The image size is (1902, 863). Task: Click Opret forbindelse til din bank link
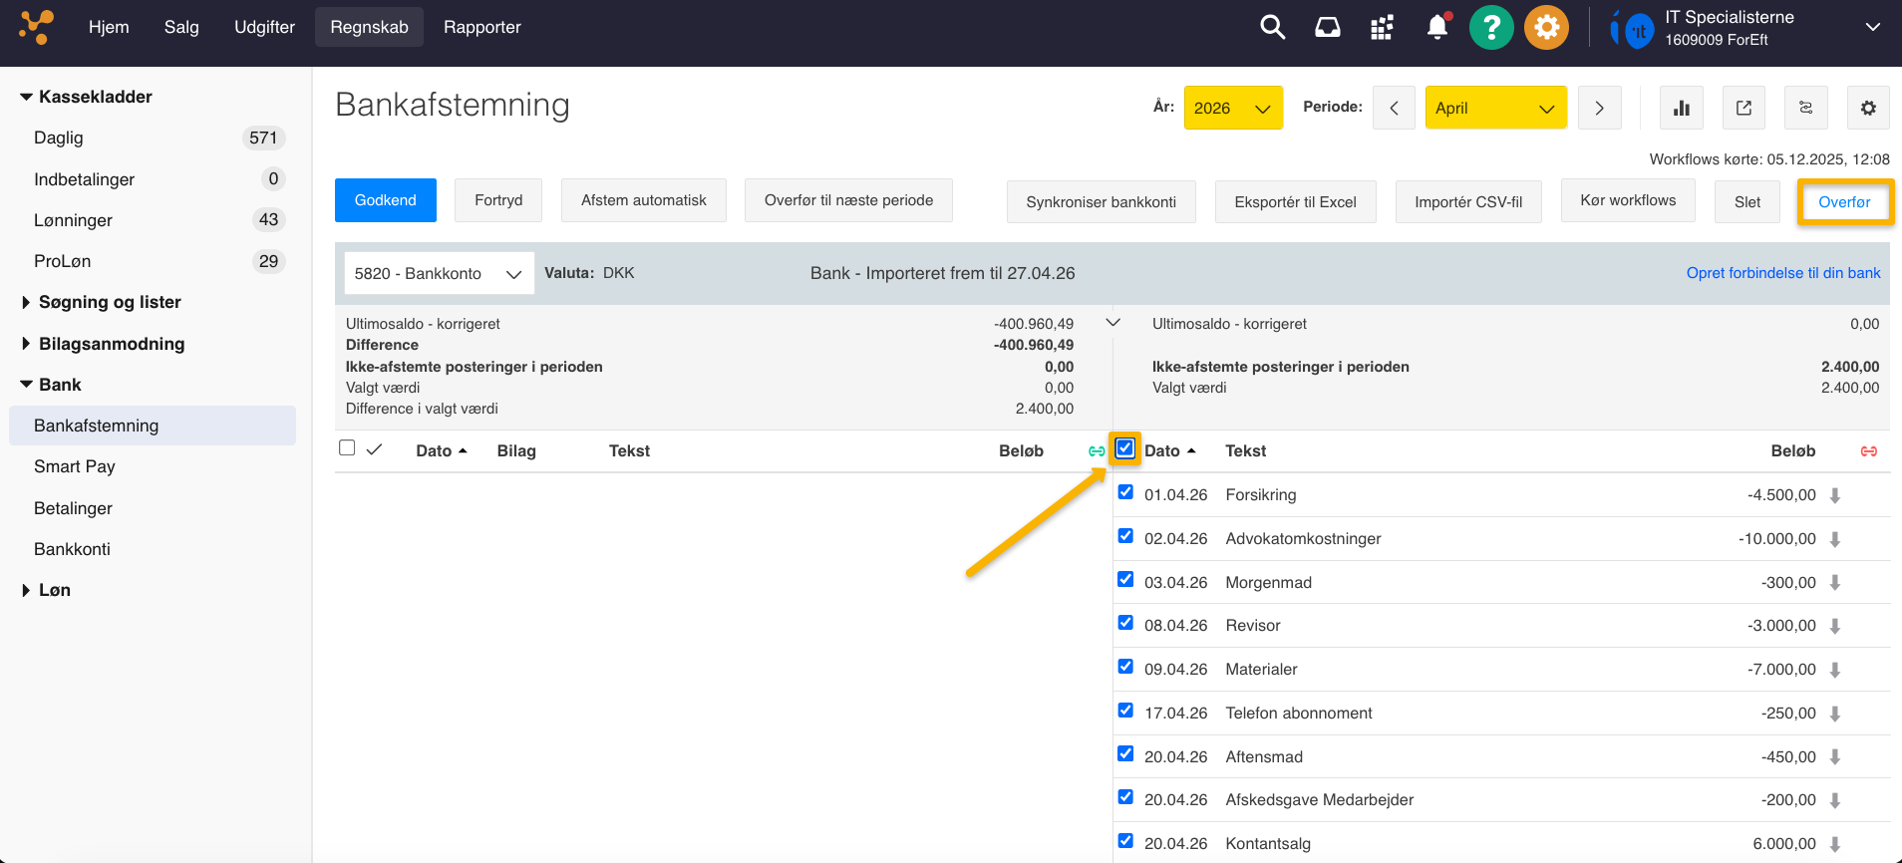pyautogui.click(x=1782, y=273)
